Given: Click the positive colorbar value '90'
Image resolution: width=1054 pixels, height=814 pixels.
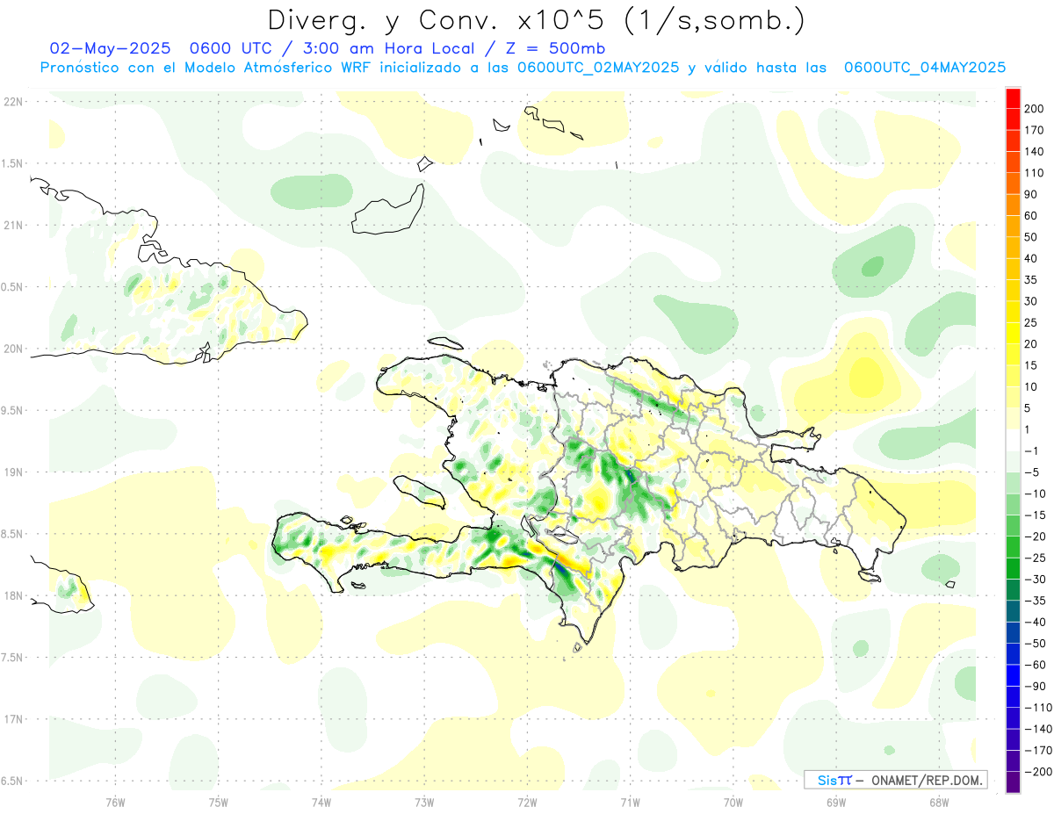Looking at the screenshot, I should (1032, 194).
